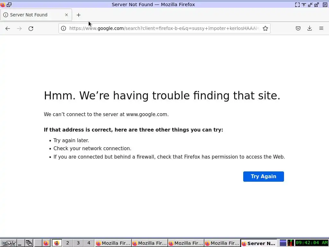Screen dimensions: 329x247
Task: Select the Server Not Found tab
Action: (x=36, y=15)
